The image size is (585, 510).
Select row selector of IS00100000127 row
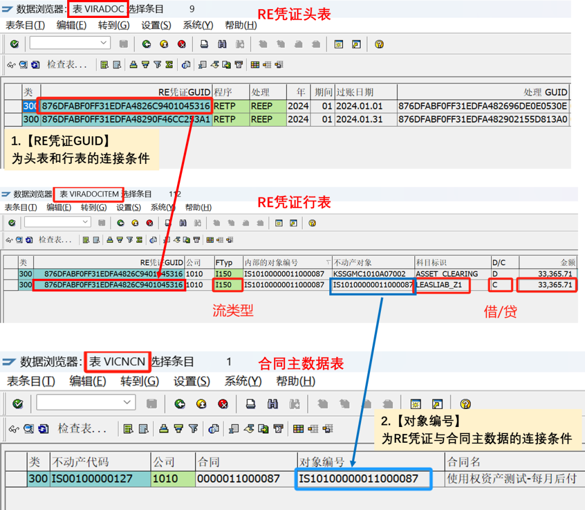(x=17, y=479)
